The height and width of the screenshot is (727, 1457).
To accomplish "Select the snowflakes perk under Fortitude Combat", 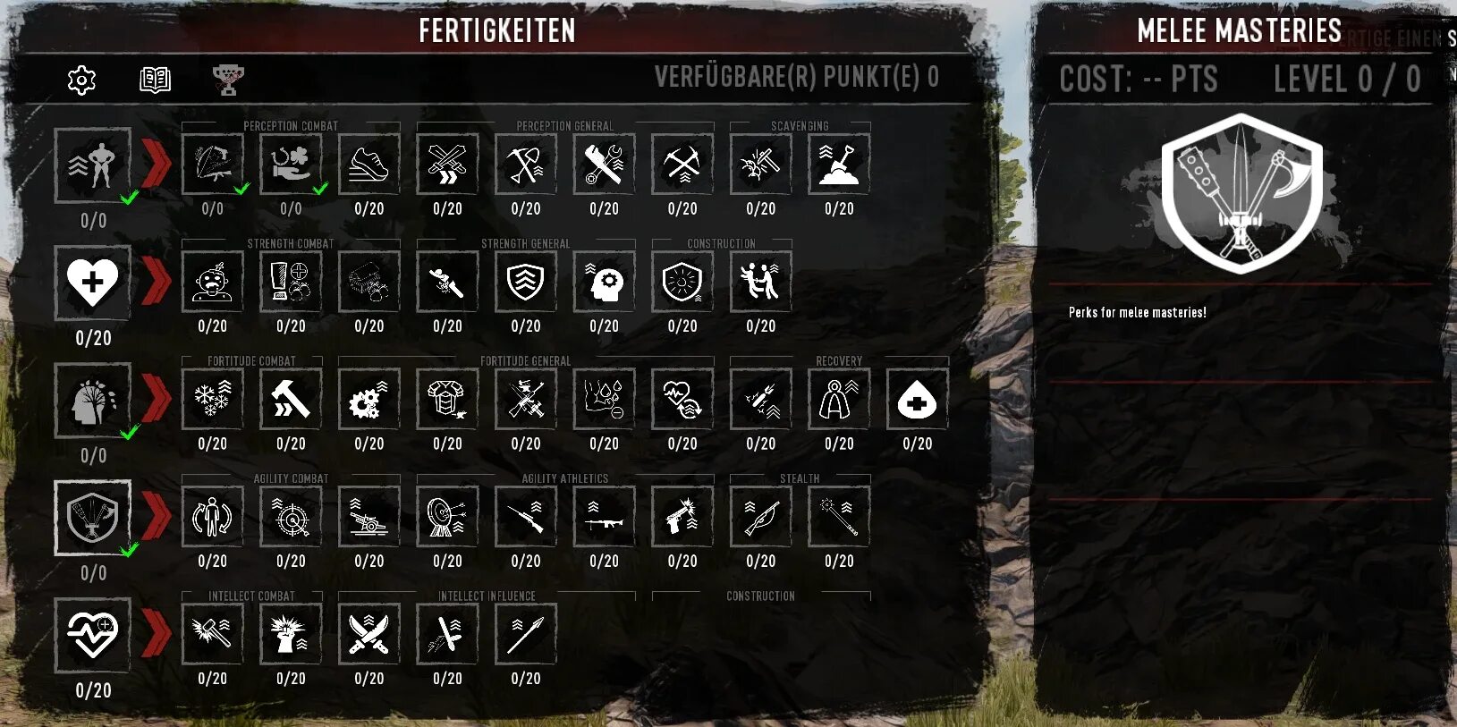I will (213, 400).
